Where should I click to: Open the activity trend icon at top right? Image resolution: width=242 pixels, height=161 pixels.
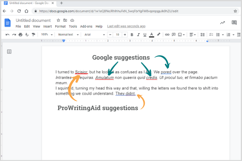pos(222,23)
